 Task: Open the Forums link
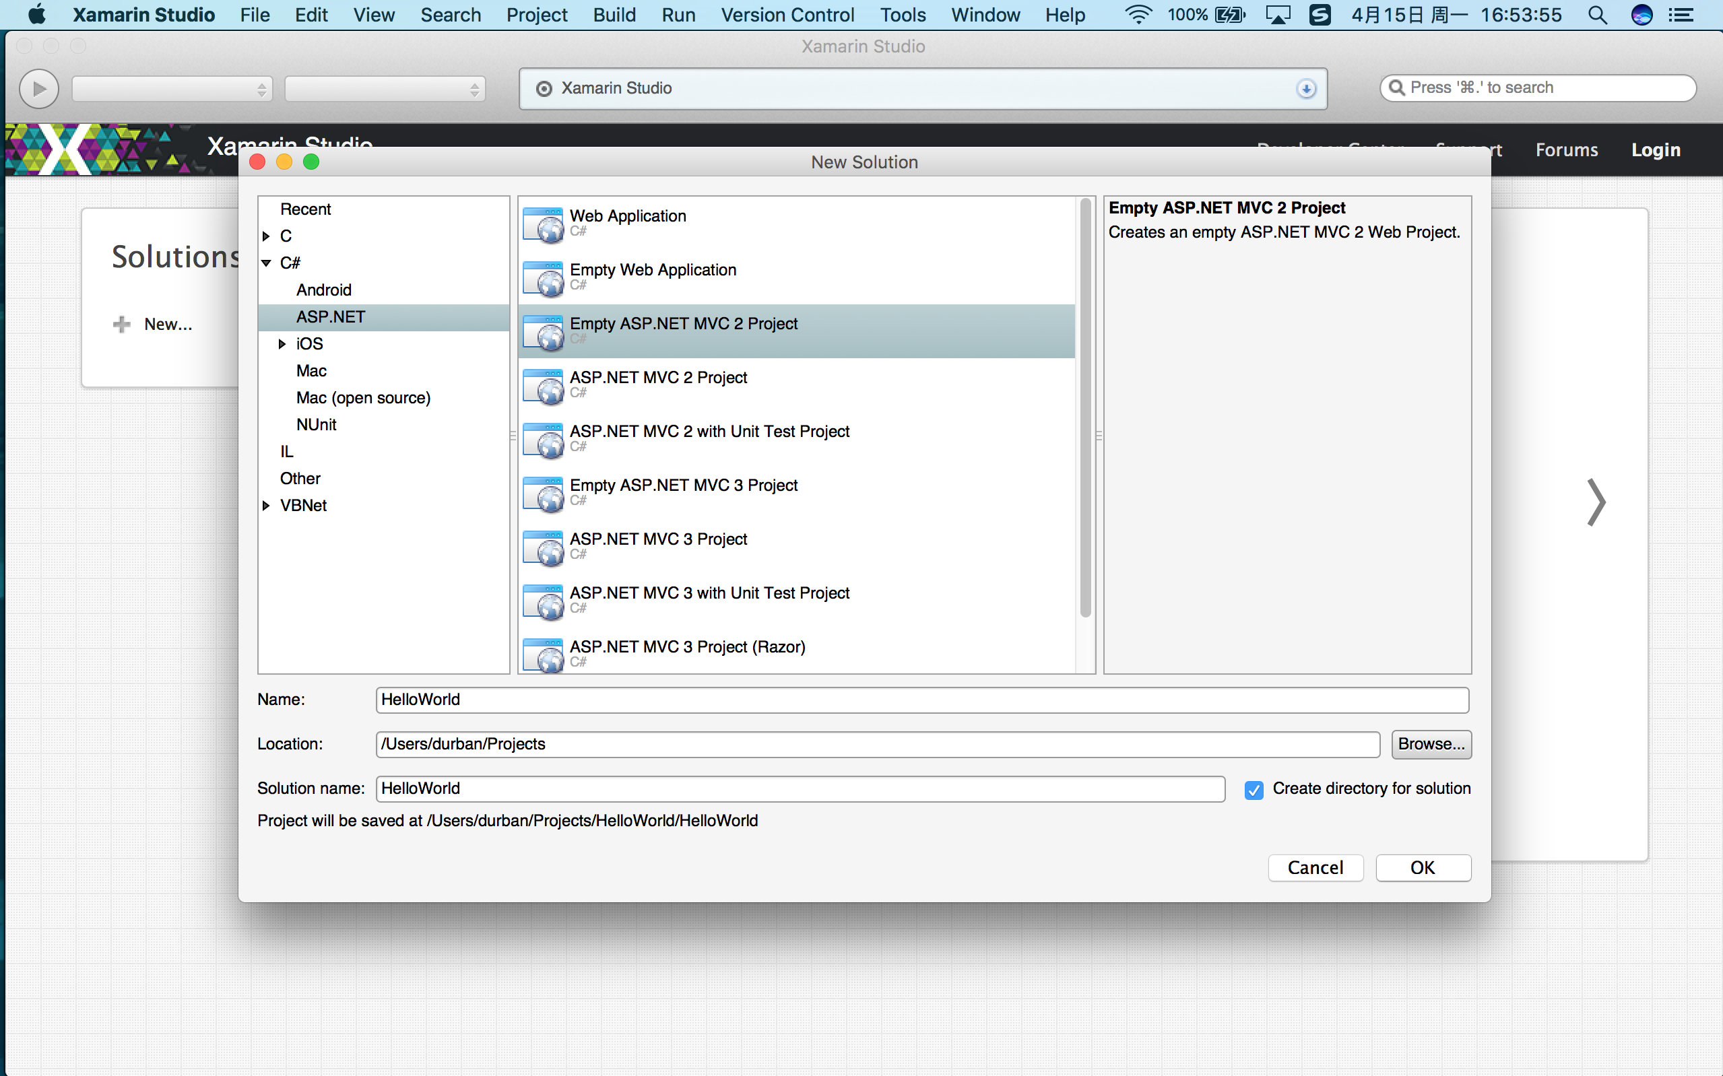pos(1567,150)
